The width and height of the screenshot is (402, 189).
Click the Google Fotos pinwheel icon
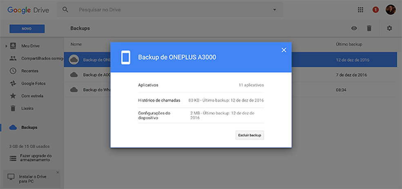13,84
